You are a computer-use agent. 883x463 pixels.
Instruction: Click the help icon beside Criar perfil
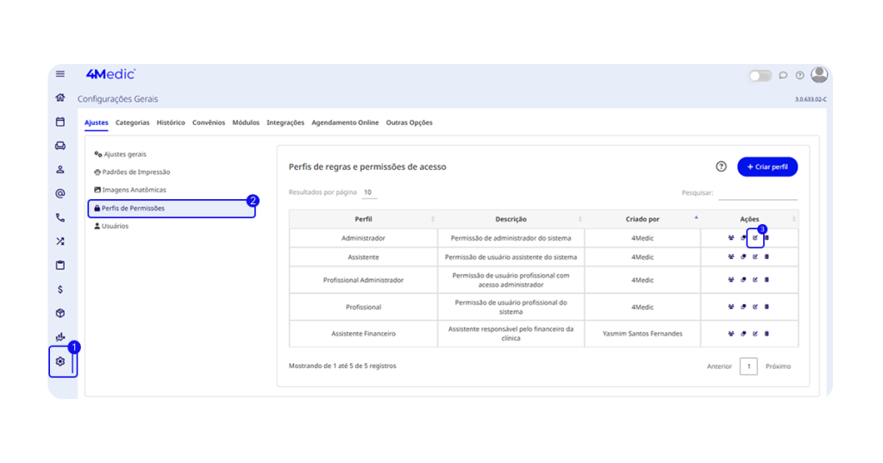coord(721,166)
